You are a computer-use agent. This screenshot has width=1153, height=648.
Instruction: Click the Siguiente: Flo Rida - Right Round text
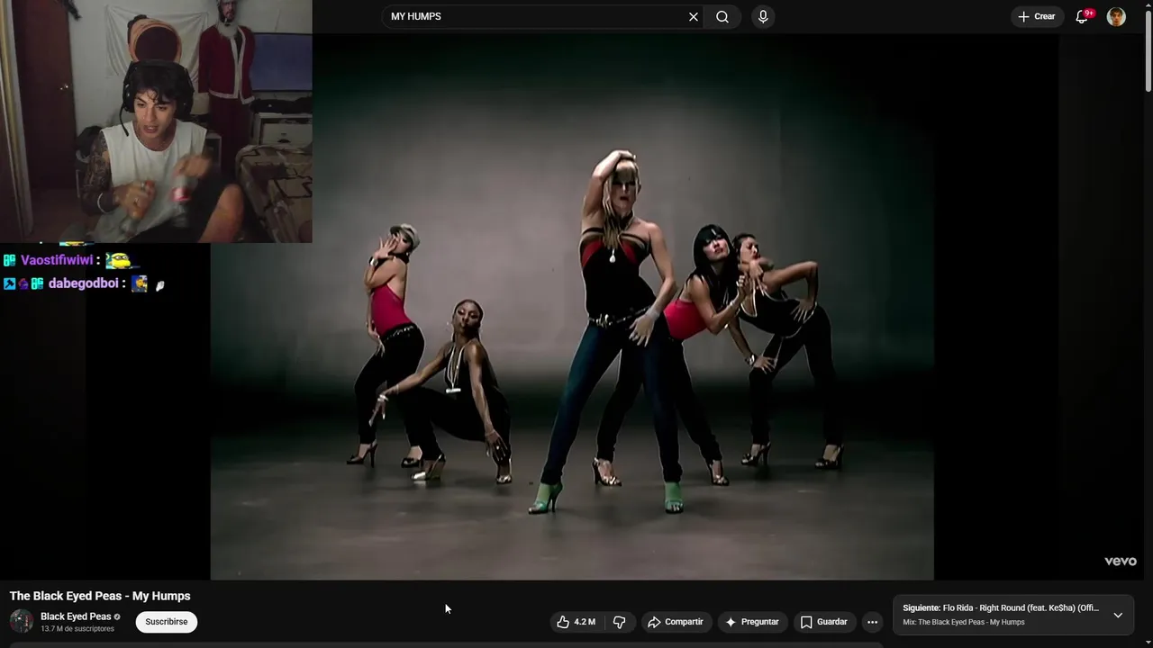point(1001,608)
